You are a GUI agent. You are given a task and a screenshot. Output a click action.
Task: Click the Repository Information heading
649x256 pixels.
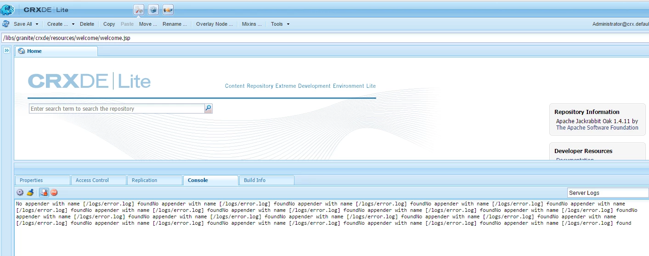point(587,112)
